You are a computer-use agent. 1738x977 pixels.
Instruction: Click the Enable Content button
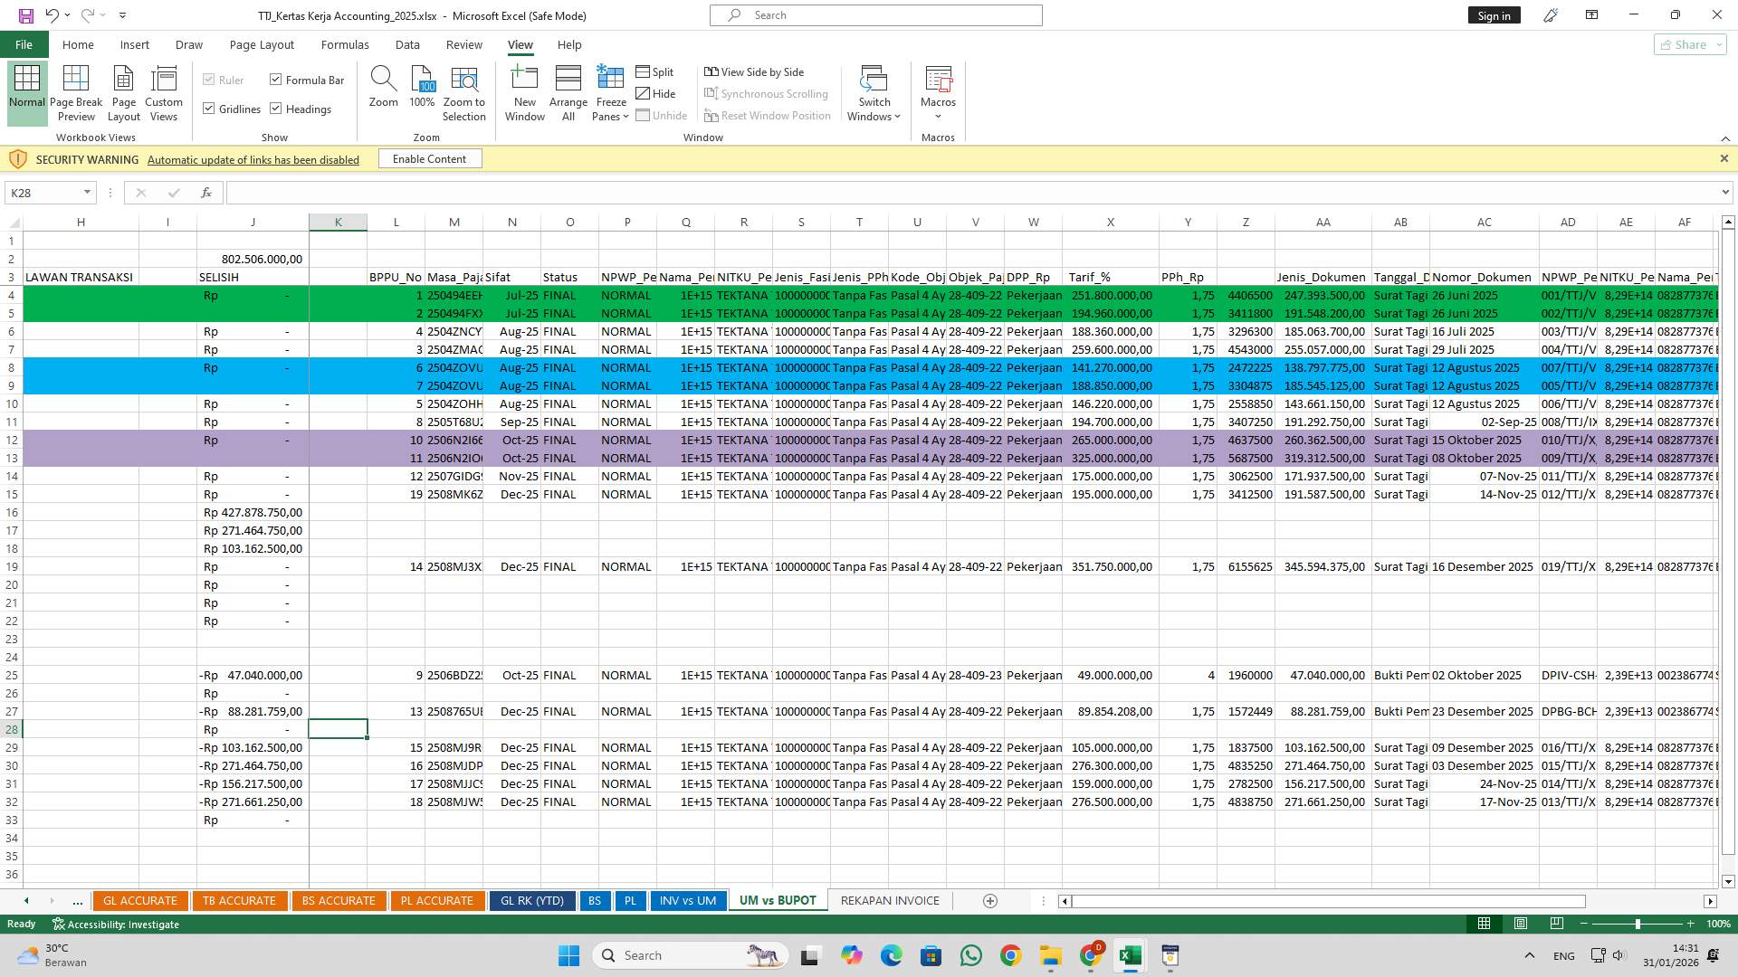point(429,159)
